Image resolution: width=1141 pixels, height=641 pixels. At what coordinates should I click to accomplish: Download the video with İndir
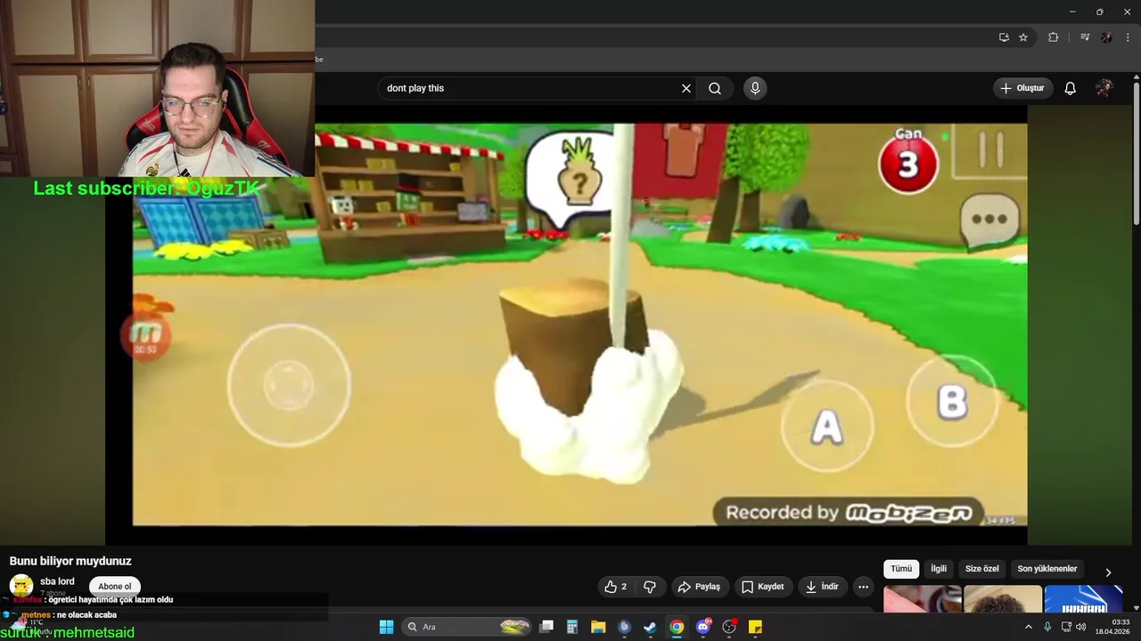822,587
